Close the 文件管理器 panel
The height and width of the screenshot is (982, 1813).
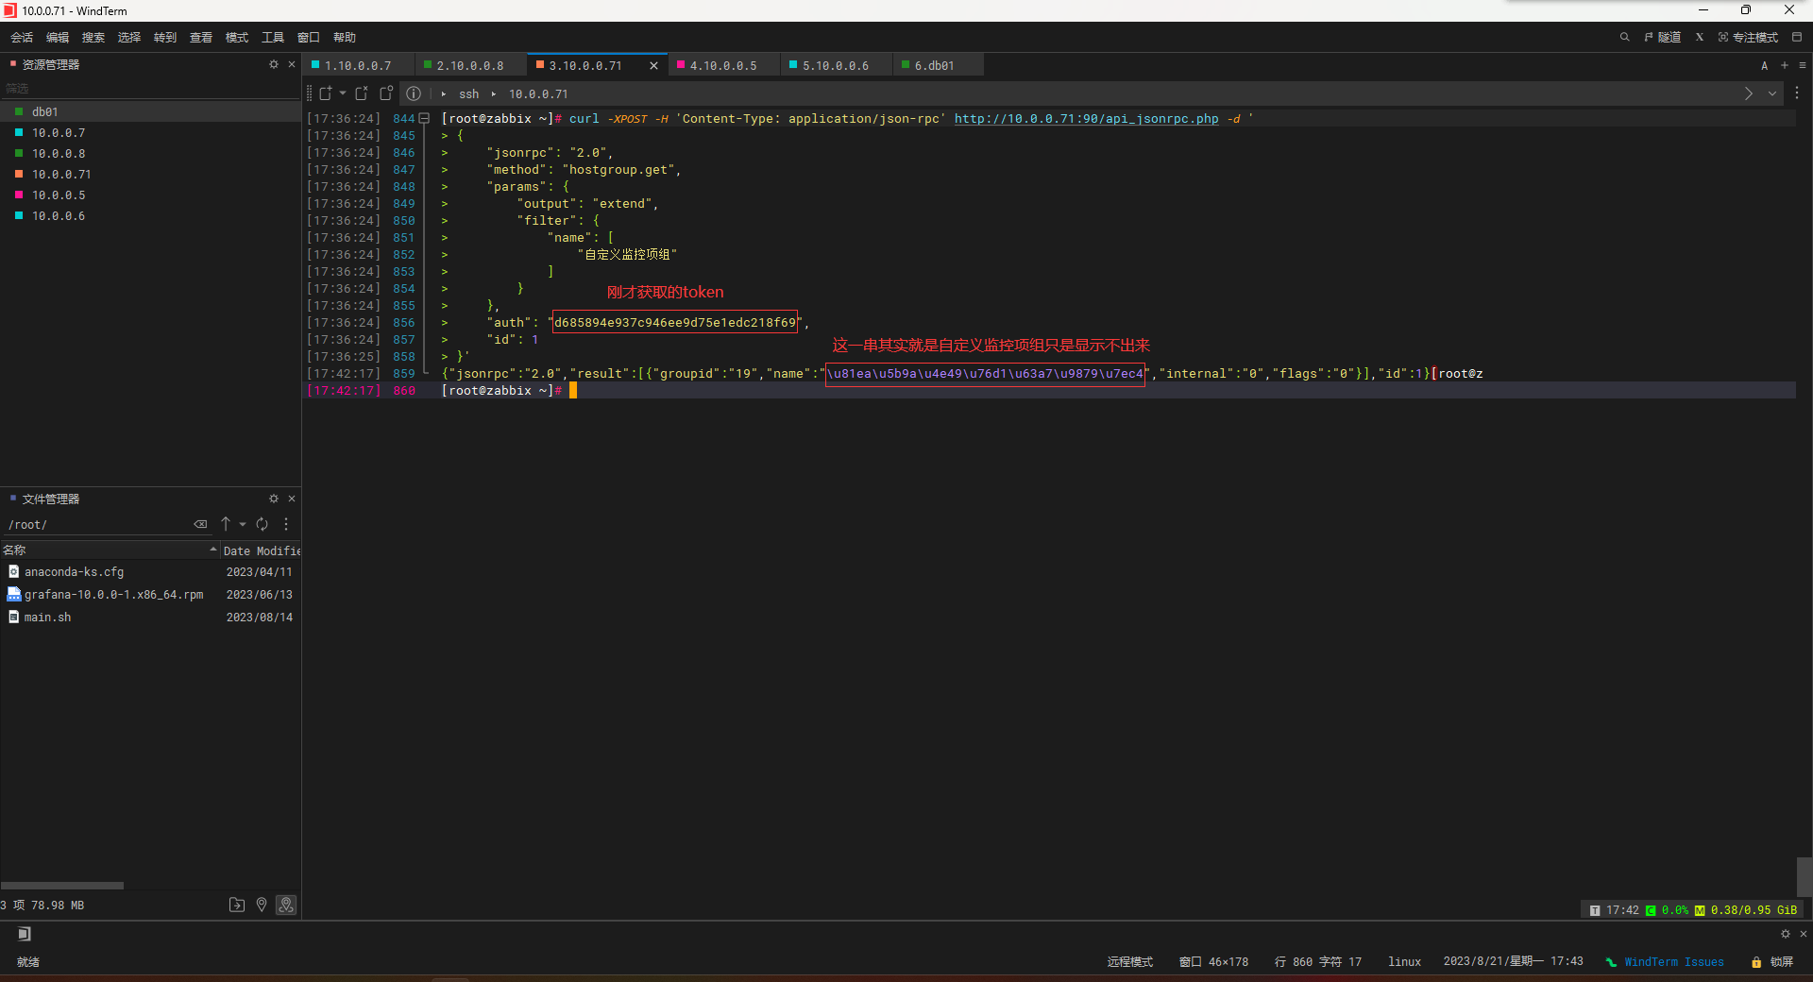pyautogui.click(x=292, y=499)
